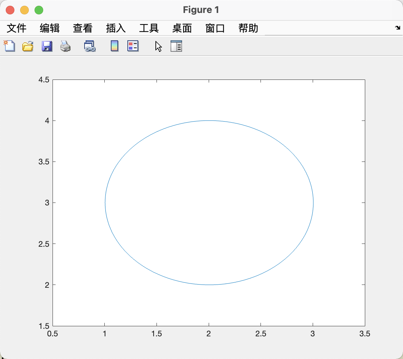Screen dimensions: 403x359
Task: Open the 工具 menu
Action: pyautogui.click(x=149, y=28)
